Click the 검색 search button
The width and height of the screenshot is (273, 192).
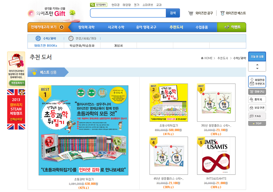pos(173,13)
